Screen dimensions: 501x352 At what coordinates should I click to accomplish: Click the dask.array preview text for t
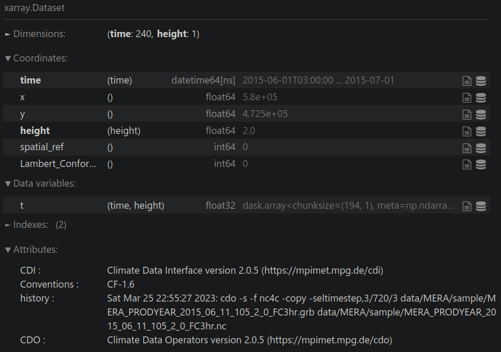[349, 206]
